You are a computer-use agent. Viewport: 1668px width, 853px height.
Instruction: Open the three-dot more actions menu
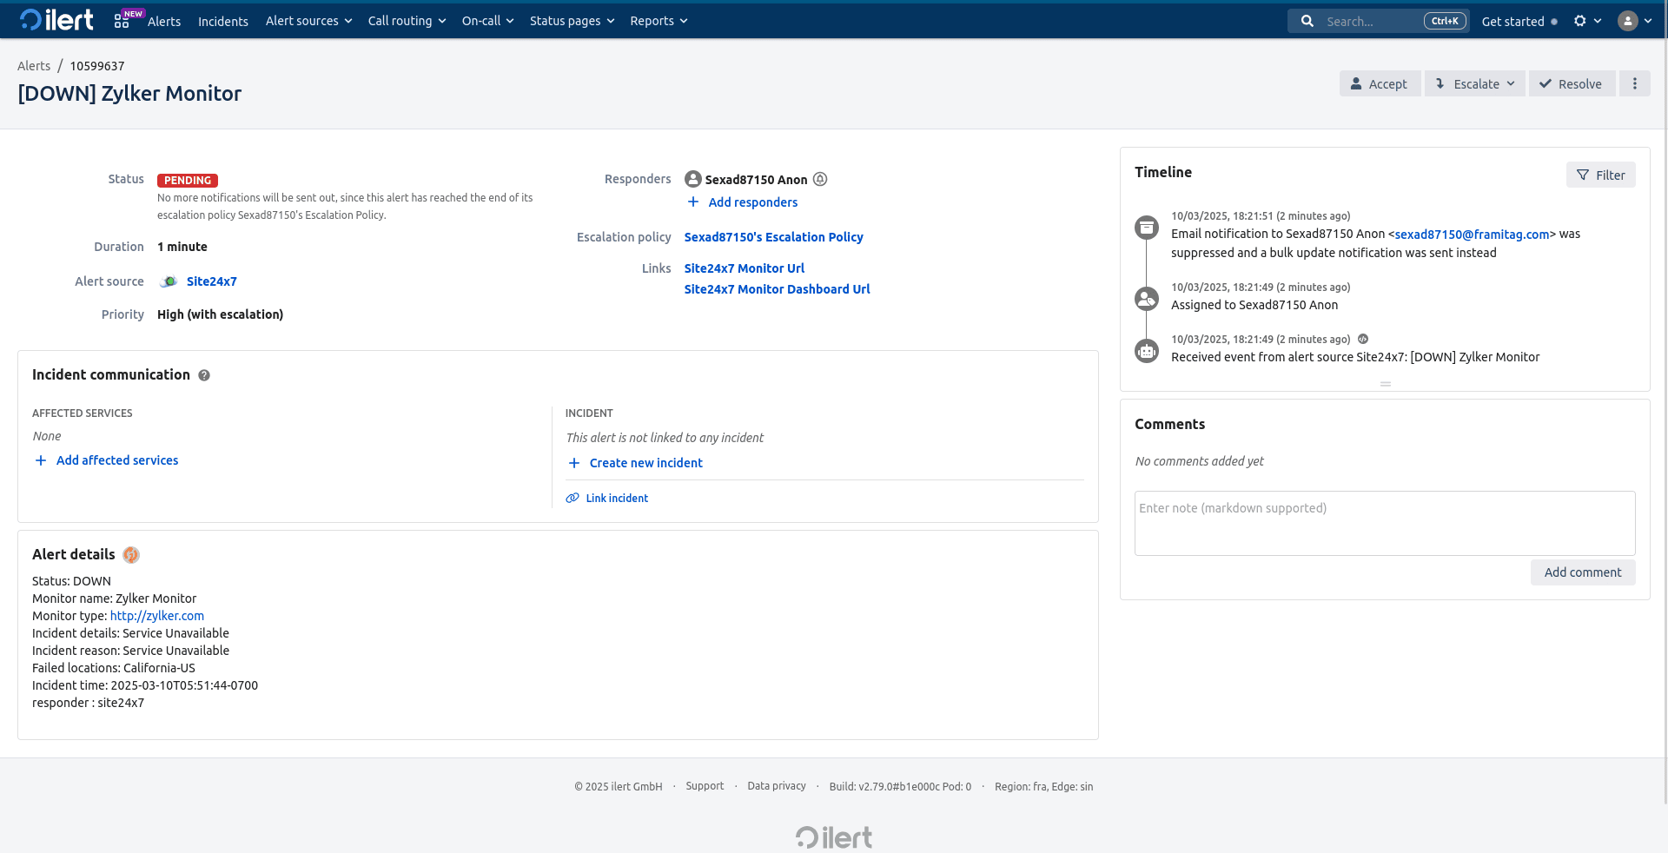tap(1635, 83)
